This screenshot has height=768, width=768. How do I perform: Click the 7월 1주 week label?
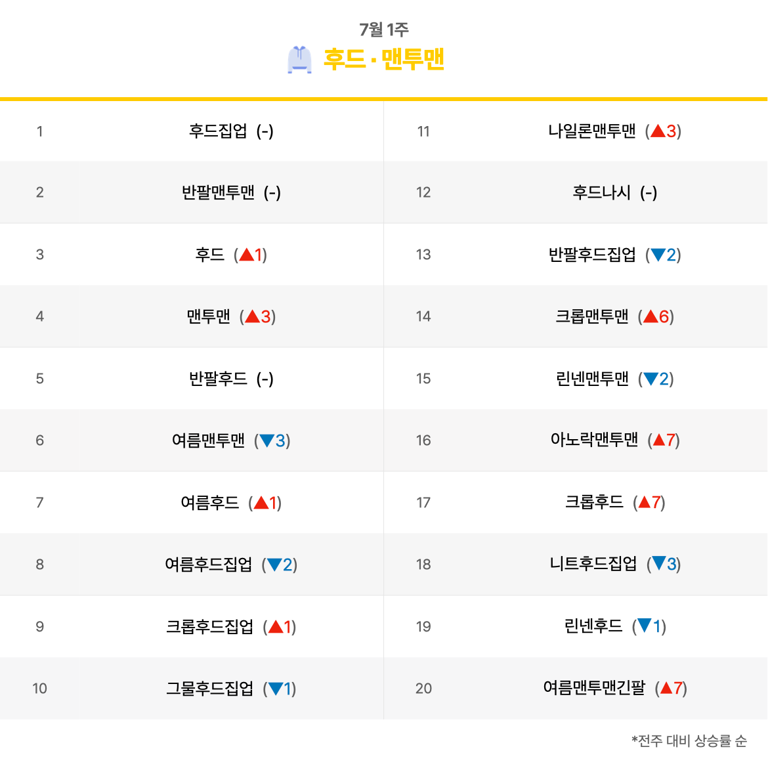point(383,30)
